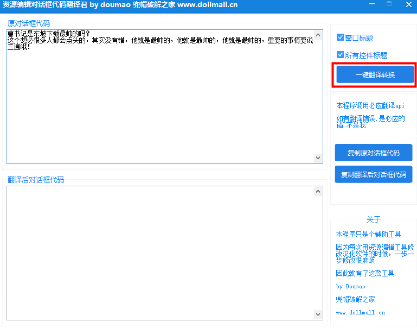Click the down arrow of the source code scrollbar
This screenshot has width=417, height=328.
[x=318, y=158]
